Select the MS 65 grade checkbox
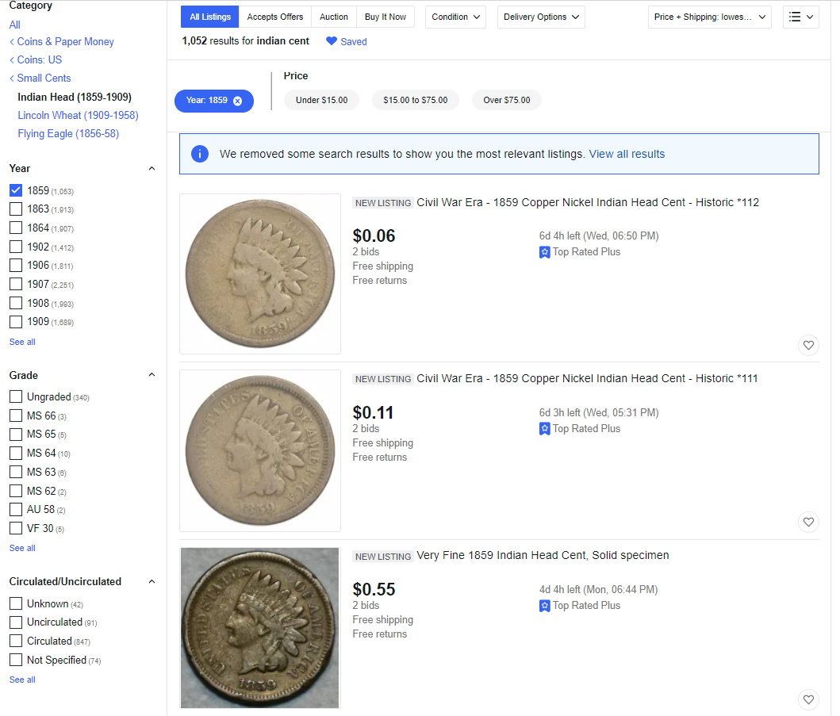Viewport: 840px width, 716px height. pyautogui.click(x=16, y=434)
